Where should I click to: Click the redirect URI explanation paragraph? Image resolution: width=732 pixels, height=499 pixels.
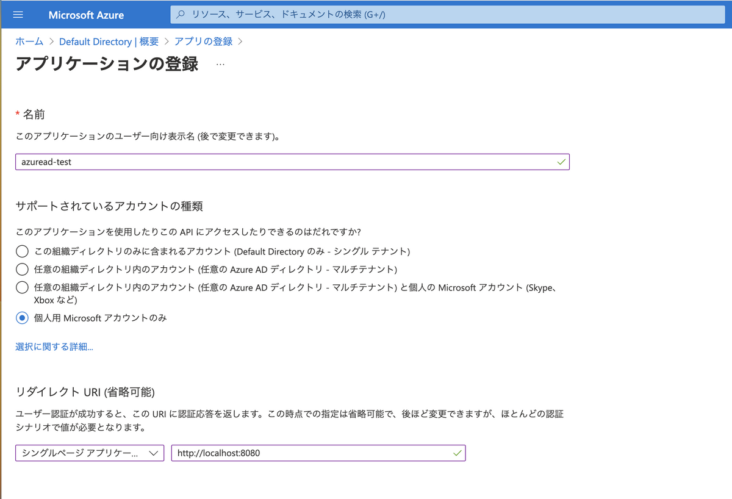289,421
